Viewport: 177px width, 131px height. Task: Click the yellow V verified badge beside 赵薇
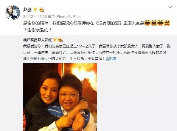pos(35,10)
